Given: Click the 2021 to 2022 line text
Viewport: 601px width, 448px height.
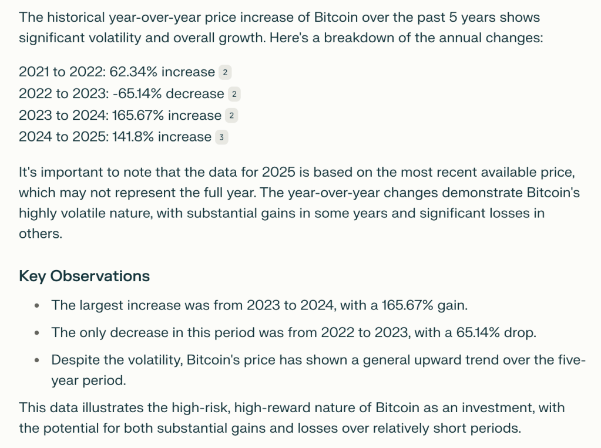Looking at the screenshot, I should point(117,72).
